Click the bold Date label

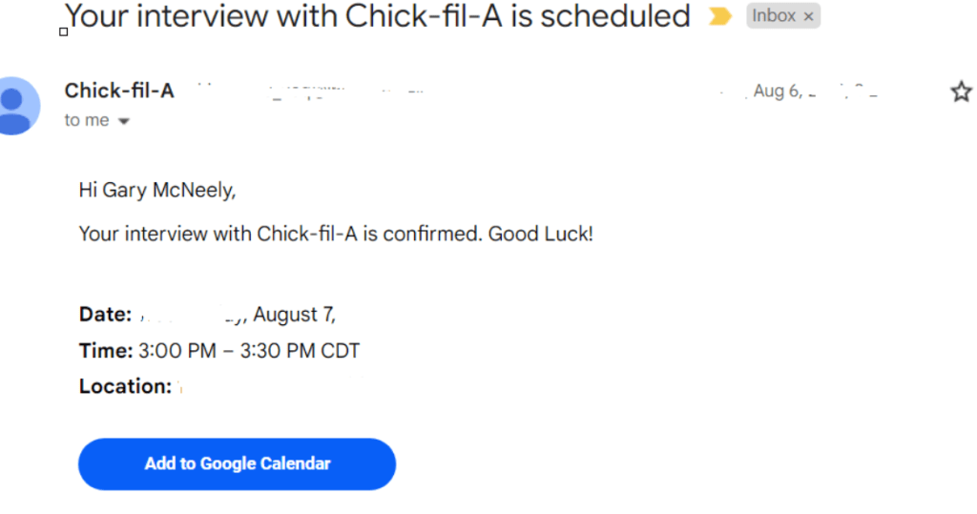[105, 315]
